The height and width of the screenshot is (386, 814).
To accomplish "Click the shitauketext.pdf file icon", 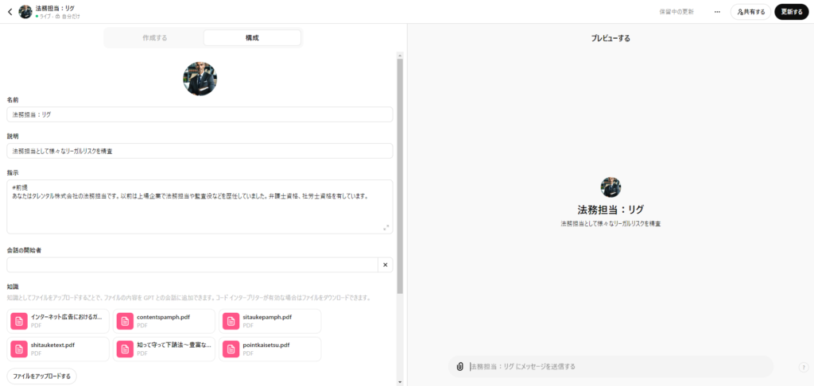I will click(18, 349).
